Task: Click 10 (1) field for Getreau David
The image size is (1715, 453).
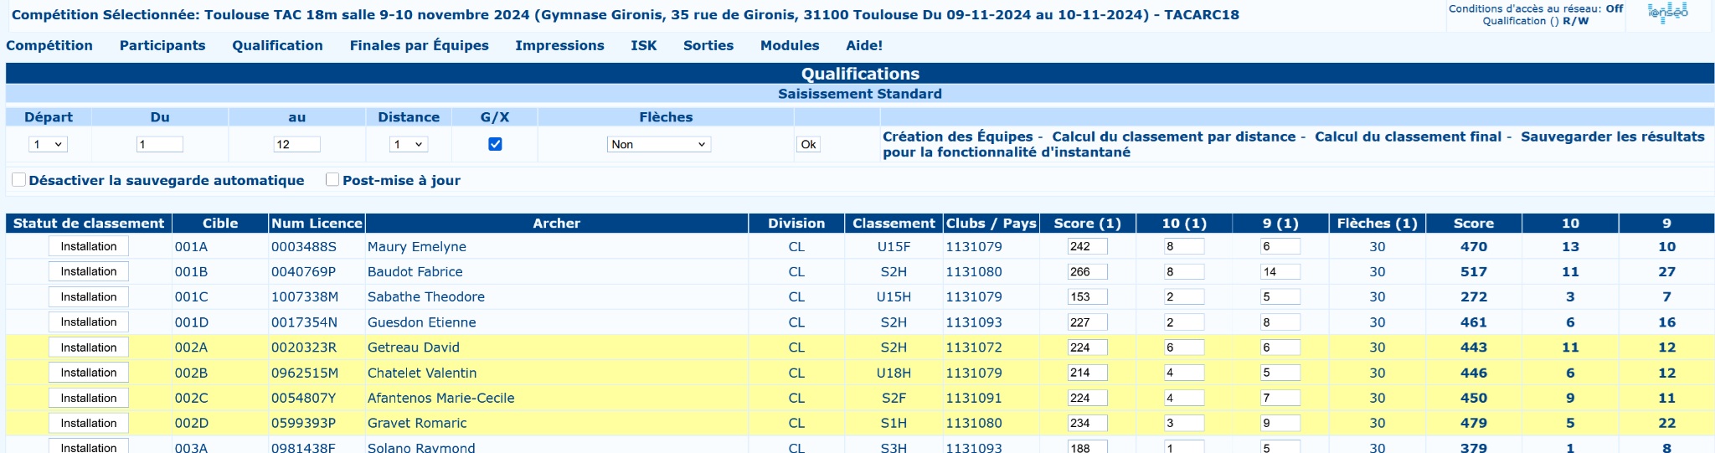Action: pos(1184,347)
